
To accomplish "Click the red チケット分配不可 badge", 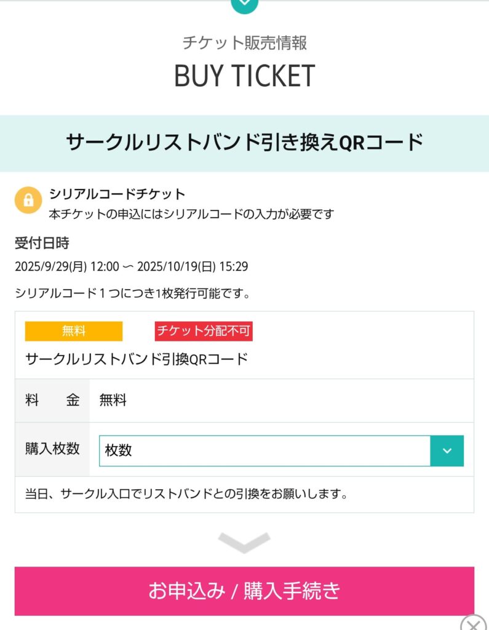I will click(x=204, y=331).
